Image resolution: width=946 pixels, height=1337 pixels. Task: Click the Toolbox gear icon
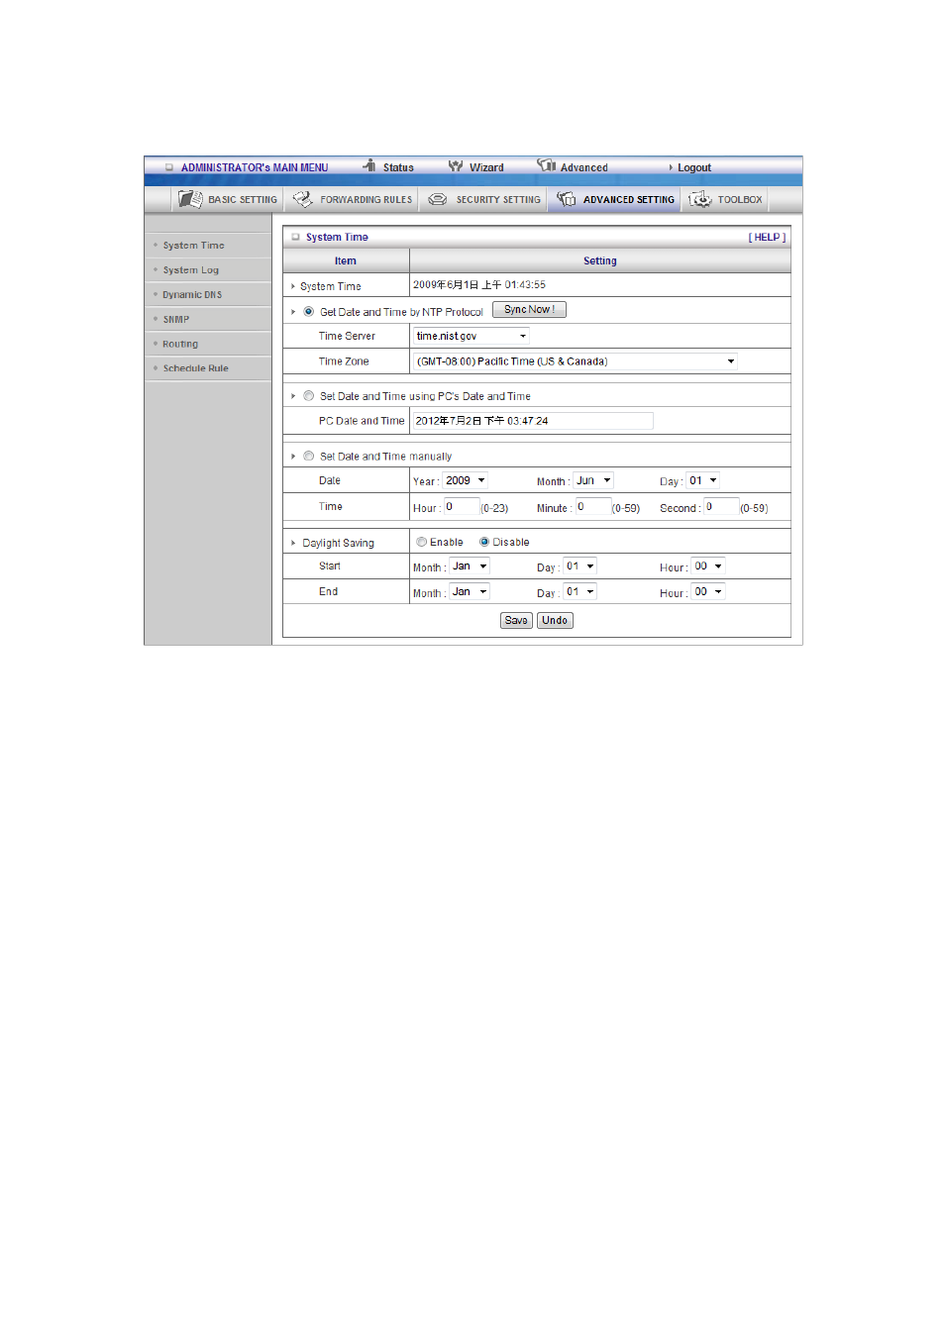[700, 199]
